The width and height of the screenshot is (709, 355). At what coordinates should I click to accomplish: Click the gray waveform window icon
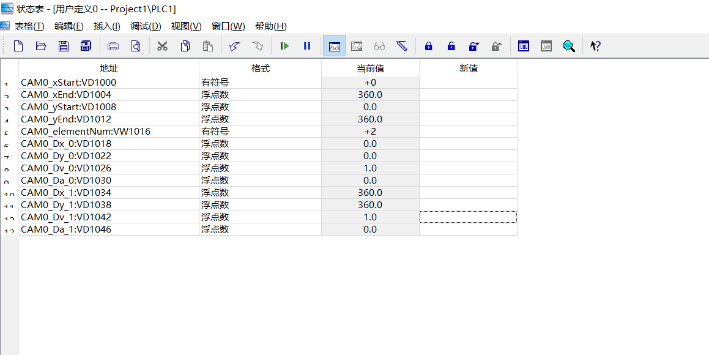click(x=546, y=46)
